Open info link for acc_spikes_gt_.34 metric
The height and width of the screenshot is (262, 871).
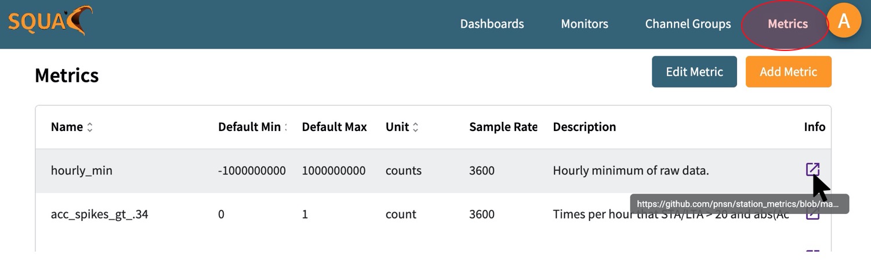812,214
